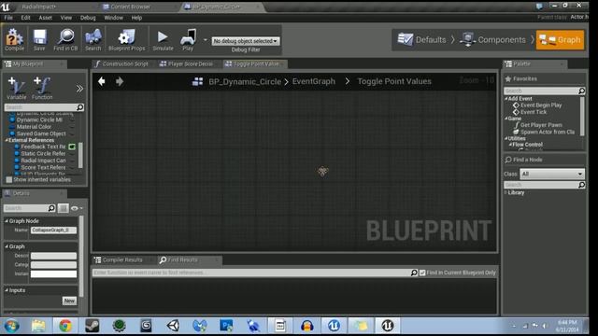
Task: Start Simulate mode
Action: pos(163,39)
